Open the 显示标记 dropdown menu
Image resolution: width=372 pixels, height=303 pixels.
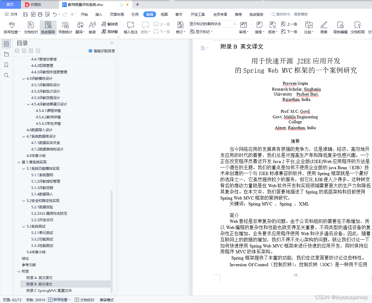201,32
